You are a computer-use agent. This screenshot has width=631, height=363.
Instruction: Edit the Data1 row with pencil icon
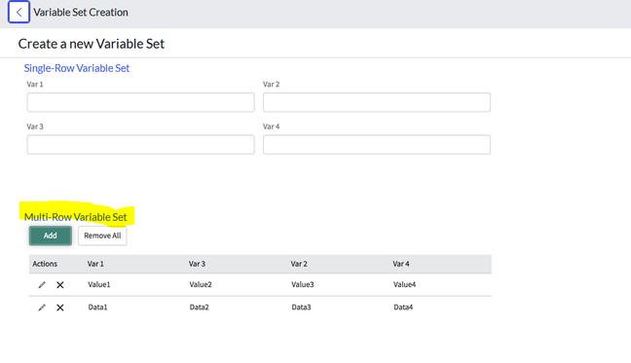42,308
